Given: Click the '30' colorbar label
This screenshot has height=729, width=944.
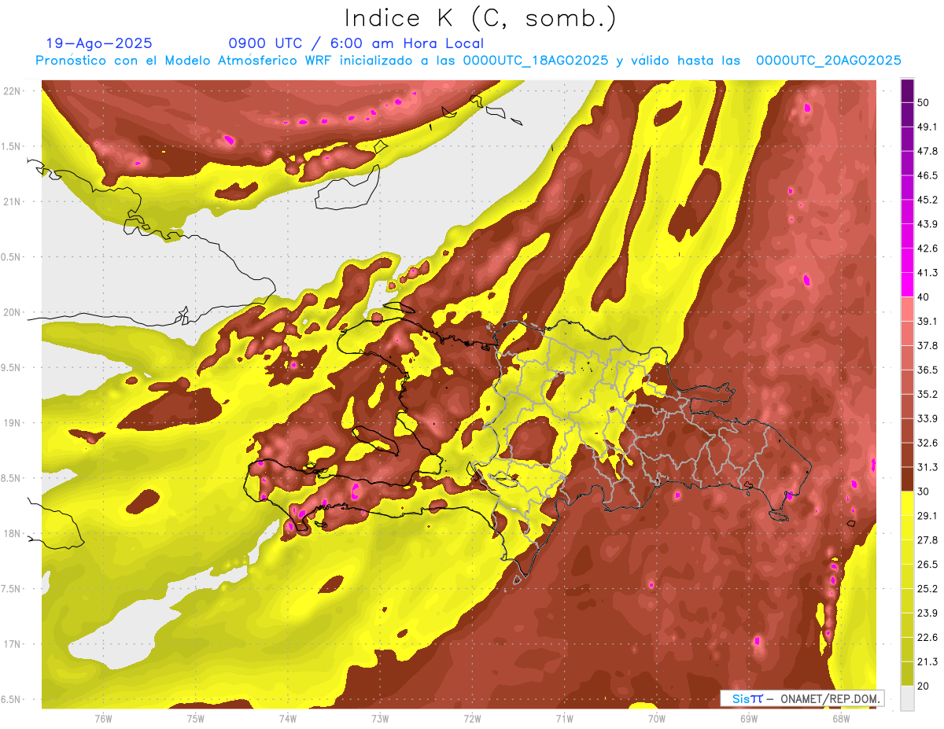Looking at the screenshot, I should pyautogui.click(x=924, y=492).
